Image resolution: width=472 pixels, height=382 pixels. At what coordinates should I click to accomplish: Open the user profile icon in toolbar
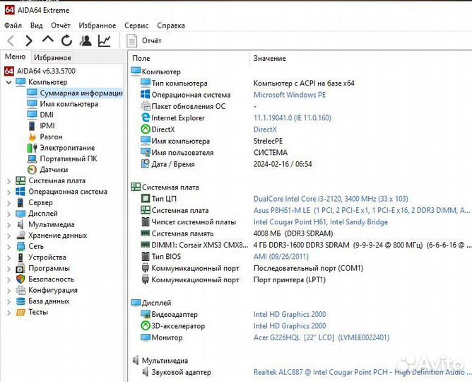click(85, 41)
